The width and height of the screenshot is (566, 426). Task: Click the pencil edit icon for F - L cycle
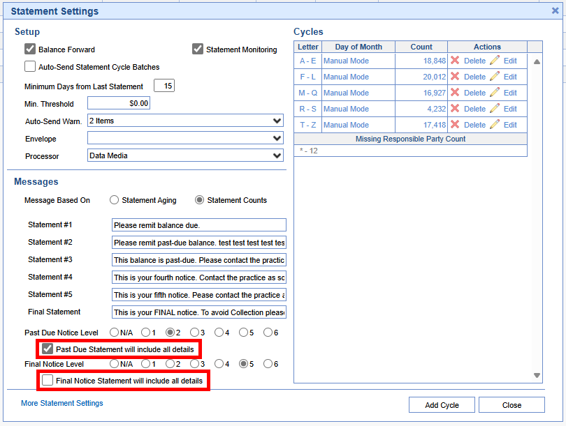coord(495,76)
